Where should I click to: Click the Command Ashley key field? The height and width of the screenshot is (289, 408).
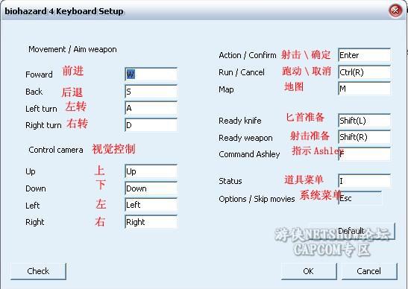pos(364,154)
